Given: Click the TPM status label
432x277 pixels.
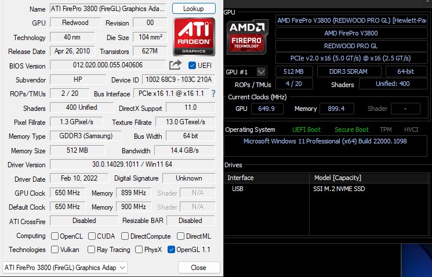Looking at the screenshot, I should [386, 129].
